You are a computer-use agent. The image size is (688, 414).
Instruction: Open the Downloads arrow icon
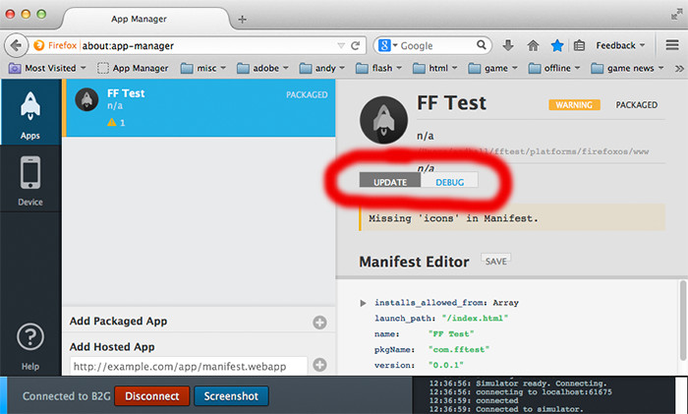508,45
